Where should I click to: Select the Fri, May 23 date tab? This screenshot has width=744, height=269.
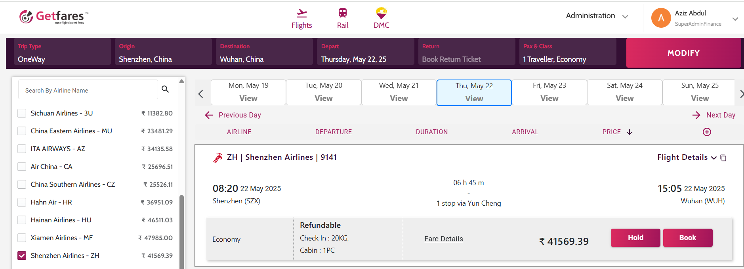[x=549, y=92]
